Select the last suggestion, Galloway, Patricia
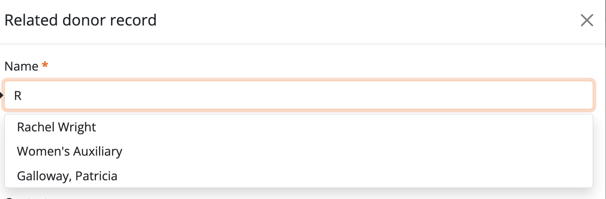Image resolution: width=606 pixels, height=199 pixels. point(67,176)
